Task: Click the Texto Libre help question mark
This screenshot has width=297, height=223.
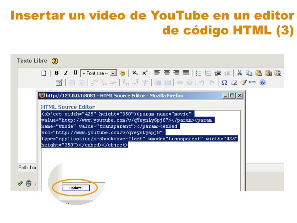Action: pos(55,61)
